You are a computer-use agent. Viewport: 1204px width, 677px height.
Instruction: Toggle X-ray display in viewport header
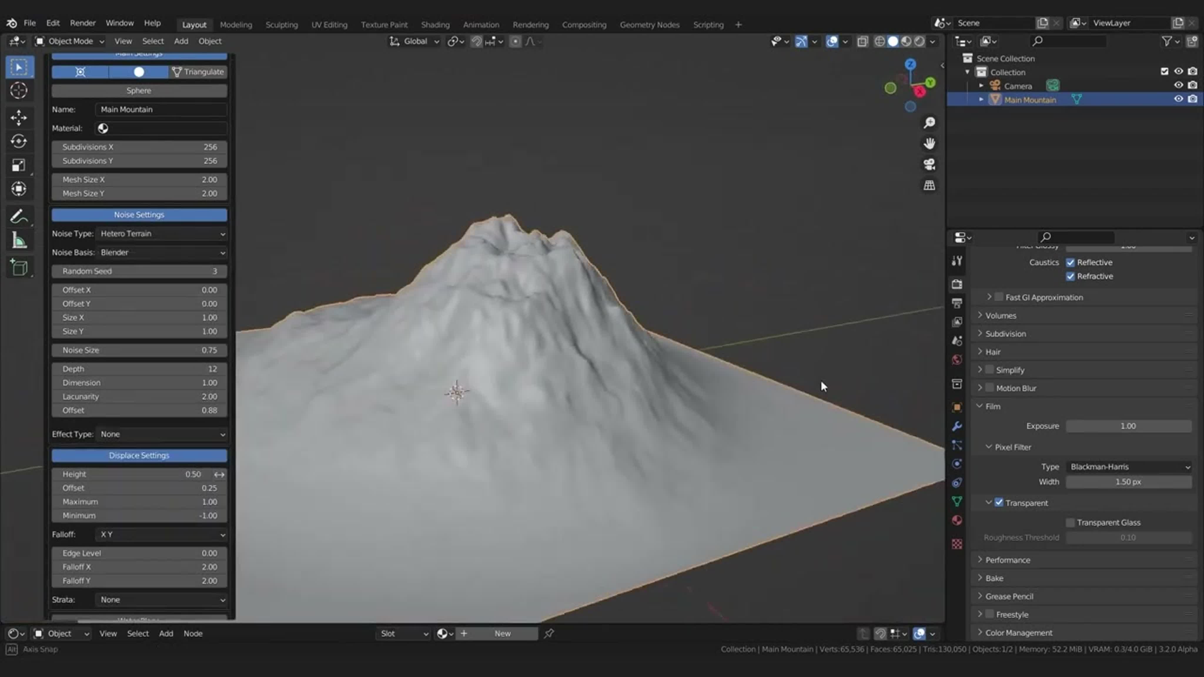click(x=862, y=42)
